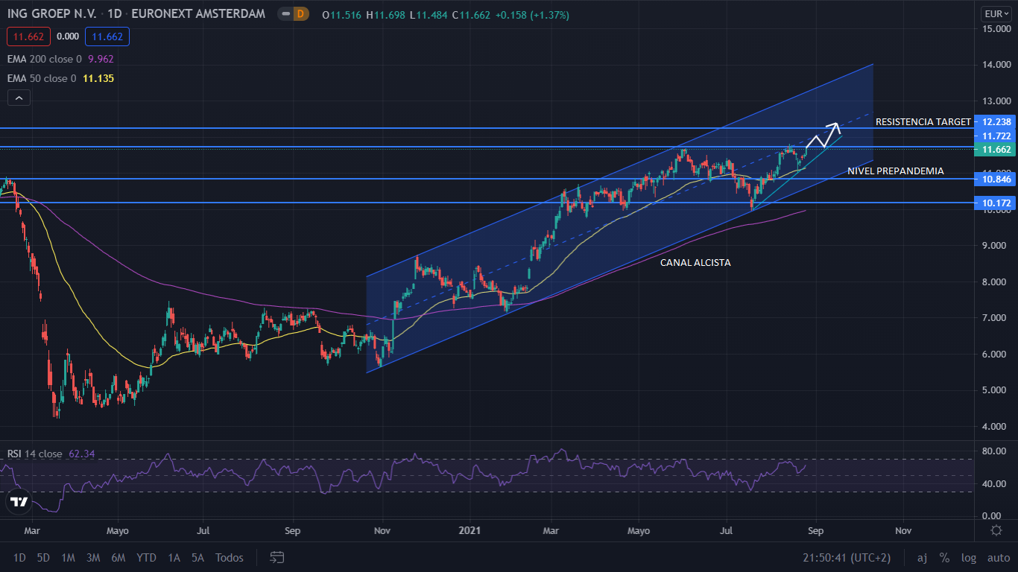1018x572 pixels.
Task: Open the EUR currency dropdown
Action: click(996, 13)
